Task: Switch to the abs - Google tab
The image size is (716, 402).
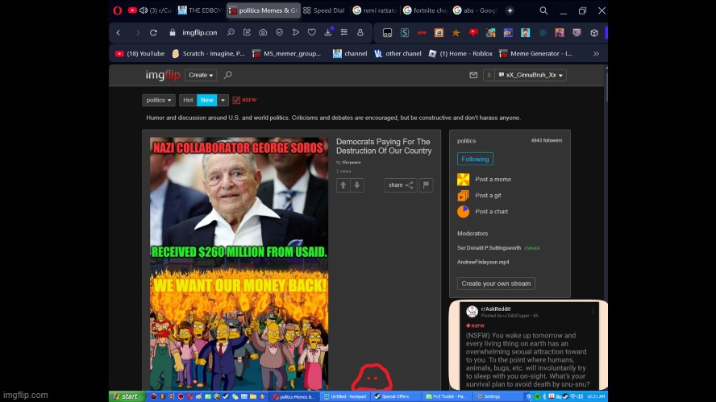Action: pos(476,10)
